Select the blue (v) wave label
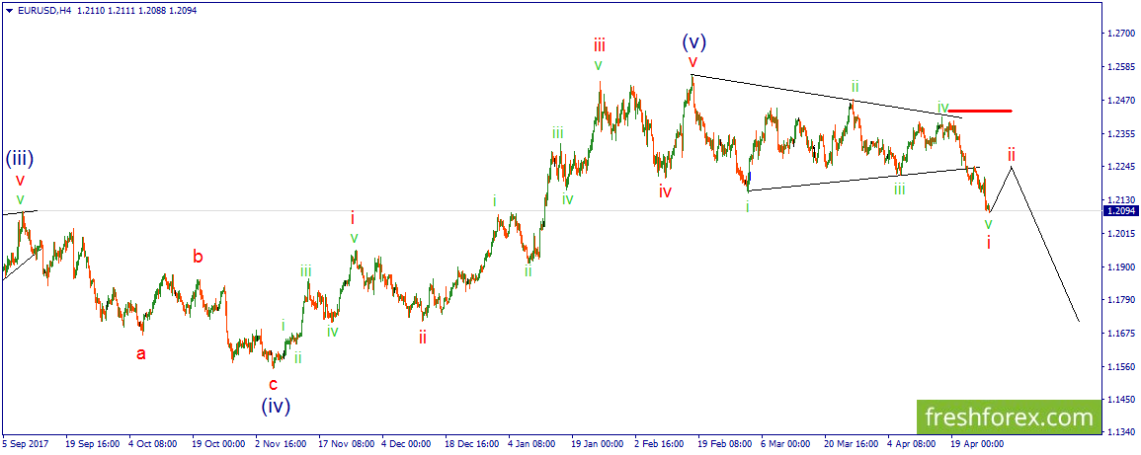 pos(693,40)
